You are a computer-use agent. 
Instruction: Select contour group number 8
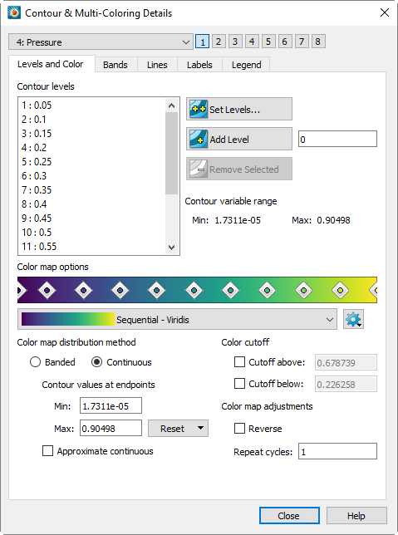click(x=318, y=42)
